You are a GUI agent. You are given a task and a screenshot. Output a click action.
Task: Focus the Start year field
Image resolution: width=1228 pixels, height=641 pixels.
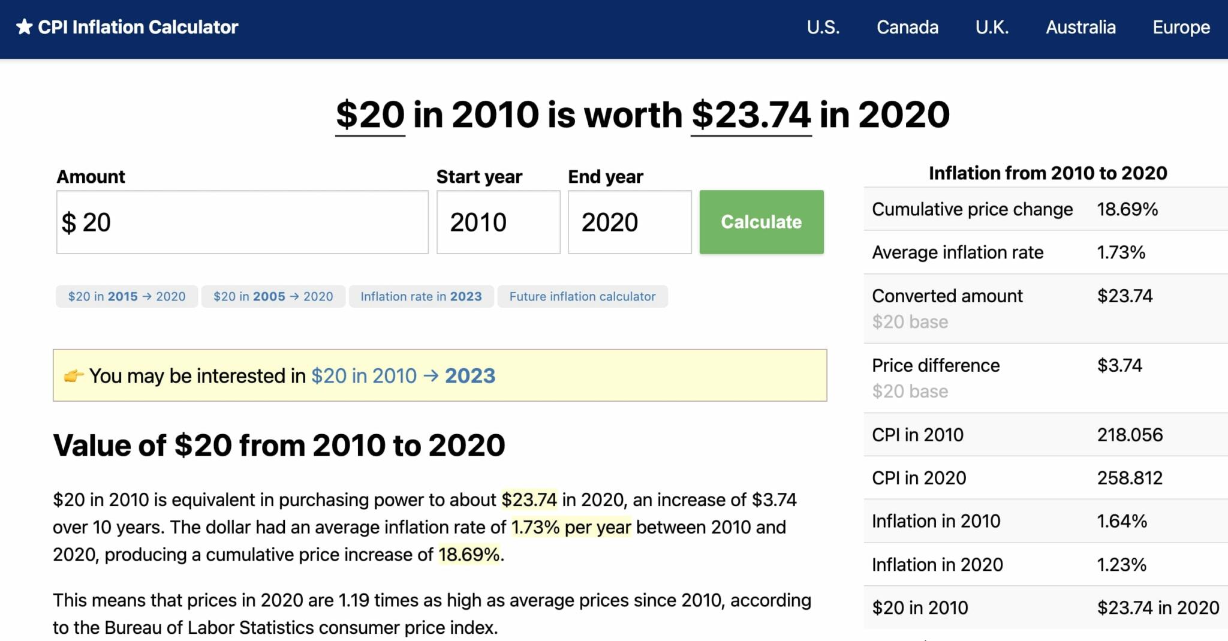pyautogui.click(x=498, y=222)
